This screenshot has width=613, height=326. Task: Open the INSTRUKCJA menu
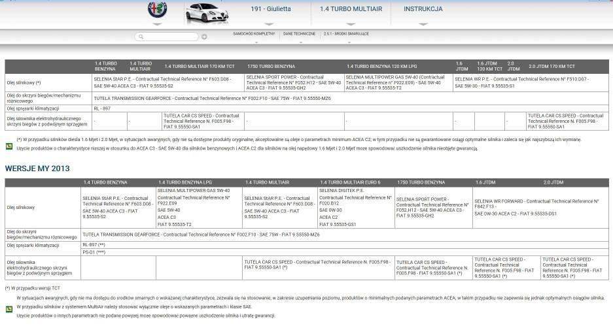click(x=423, y=8)
